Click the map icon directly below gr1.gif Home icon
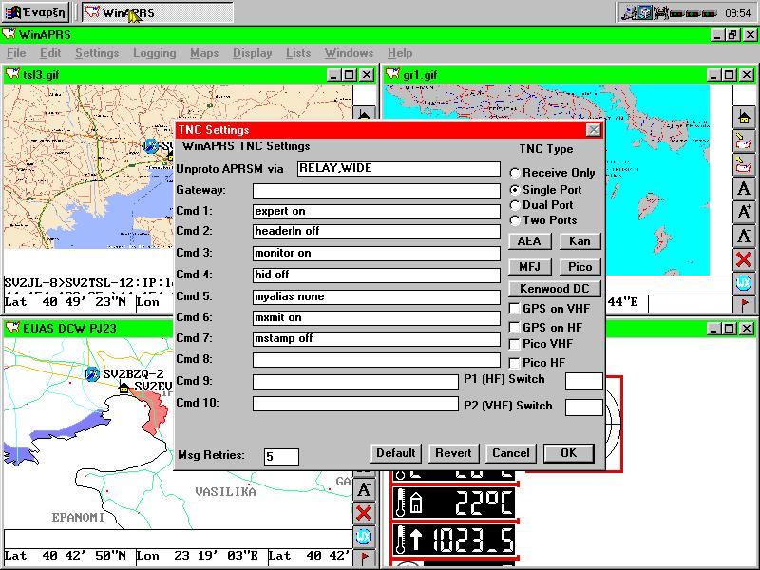This screenshot has height=570, width=760. click(744, 141)
